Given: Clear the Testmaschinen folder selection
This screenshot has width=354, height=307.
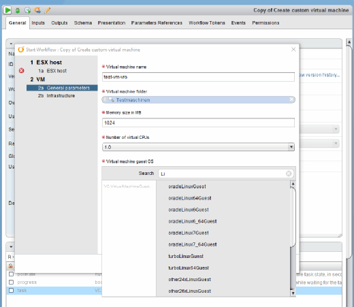Looking at the screenshot, I should click(x=292, y=99).
